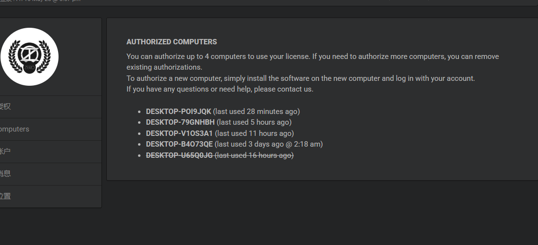Select the DESKTOP-79GNHBH computer entry
This screenshot has height=245, width=538.
pos(180,122)
